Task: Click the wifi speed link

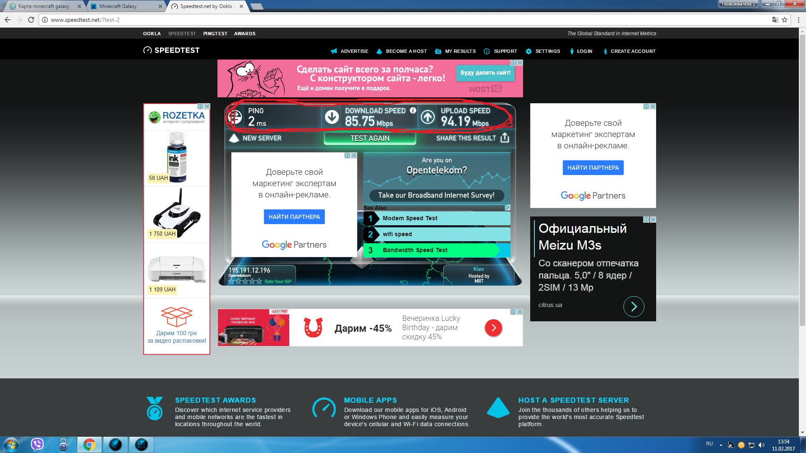Action: (437, 234)
